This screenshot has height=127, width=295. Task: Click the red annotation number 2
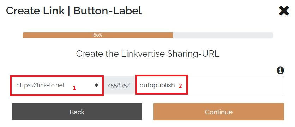click(180, 86)
